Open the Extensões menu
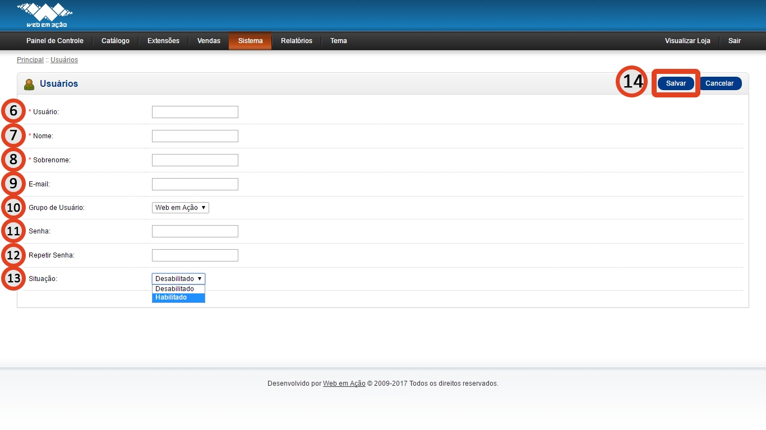The image size is (766, 430). coord(163,41)
